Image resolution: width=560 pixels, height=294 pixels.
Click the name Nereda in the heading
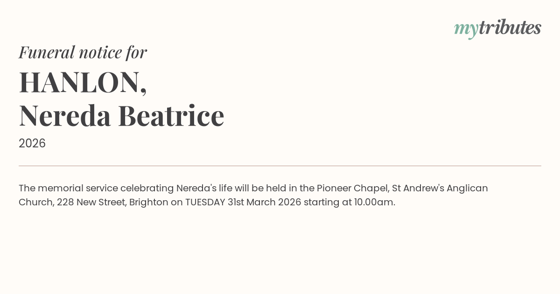point(65,116)
